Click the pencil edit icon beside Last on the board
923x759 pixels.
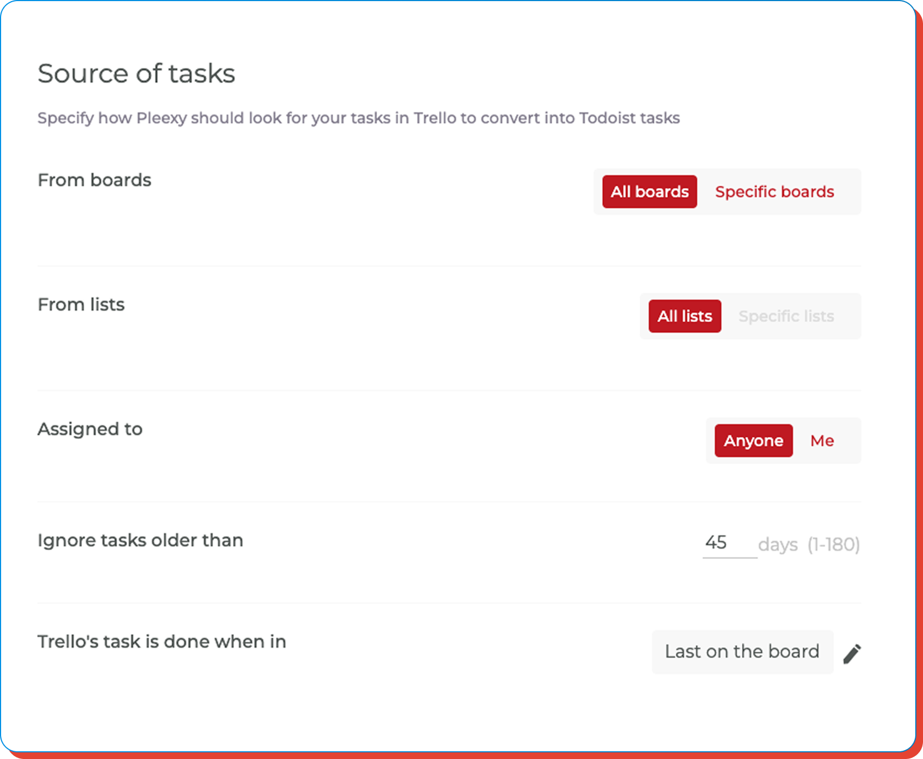click(852, 654)
